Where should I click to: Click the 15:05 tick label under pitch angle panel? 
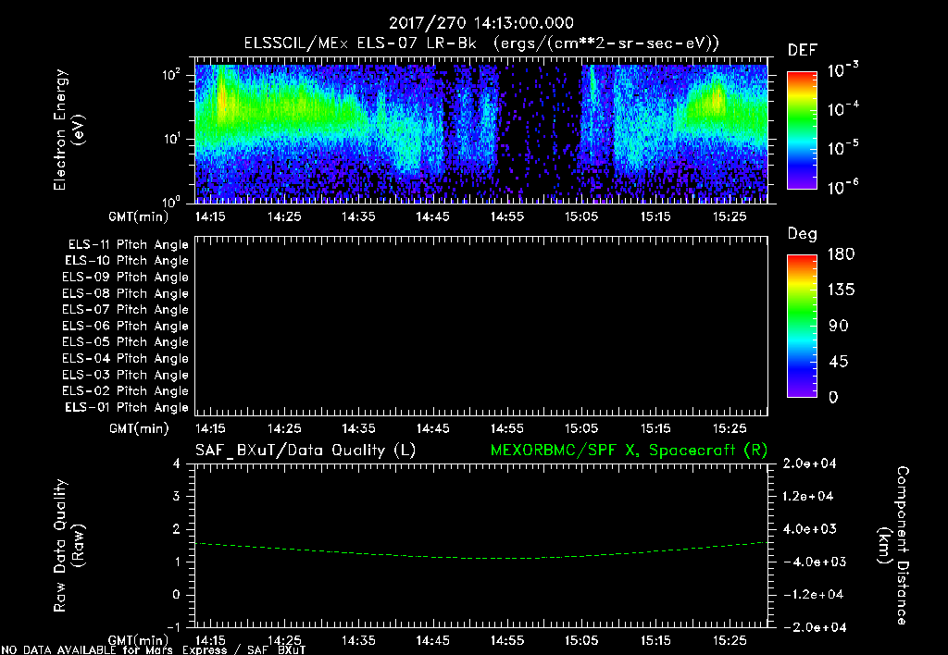coord(581,428)
